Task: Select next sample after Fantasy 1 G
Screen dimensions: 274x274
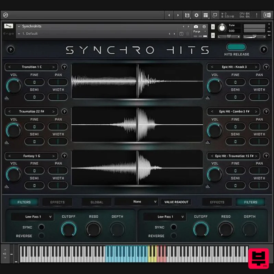Action: click(x=53, y=156)
